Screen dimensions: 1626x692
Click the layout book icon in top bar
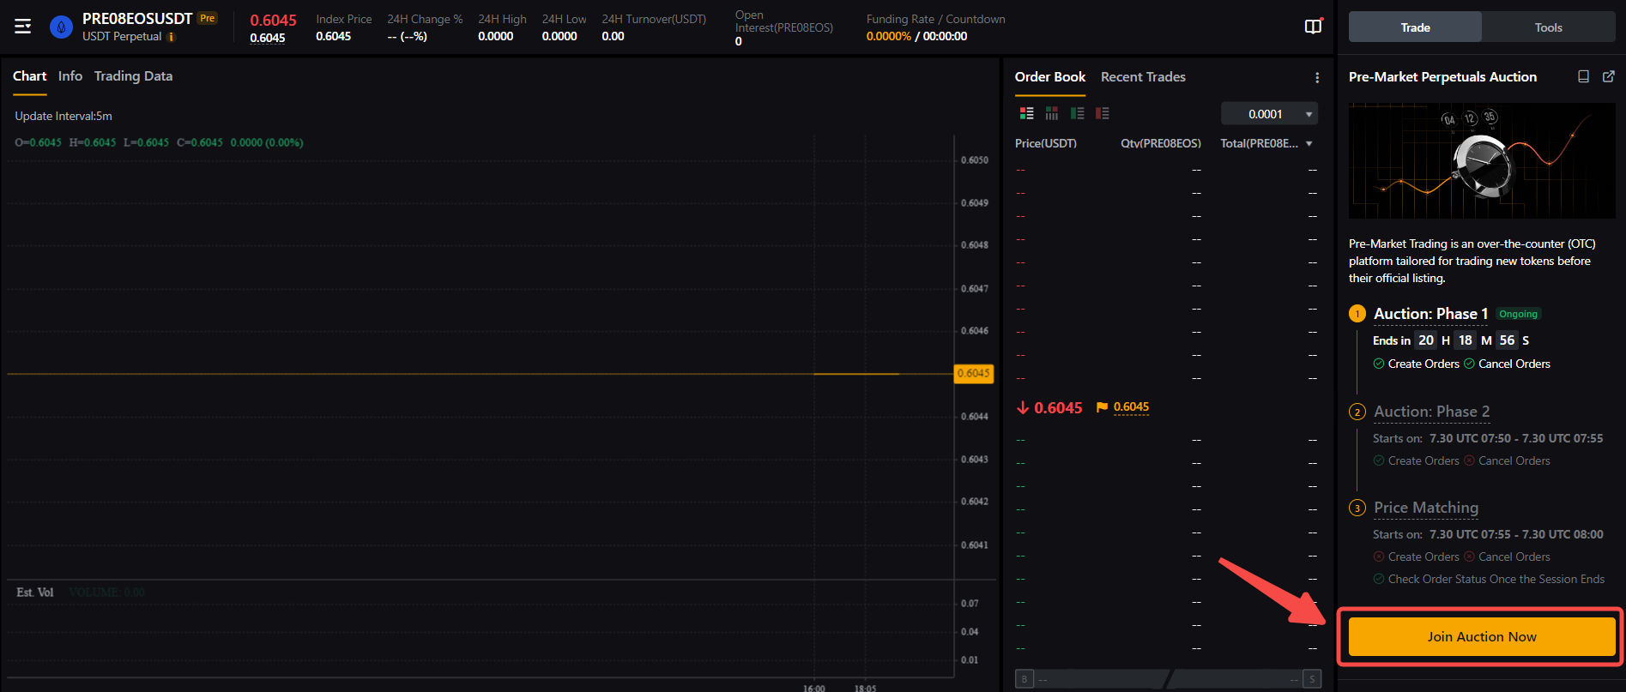(x=1313, y=27)
